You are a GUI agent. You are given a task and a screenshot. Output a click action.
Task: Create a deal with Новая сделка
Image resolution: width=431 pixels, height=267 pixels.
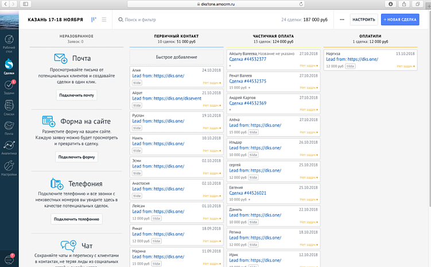coord(400,20)
